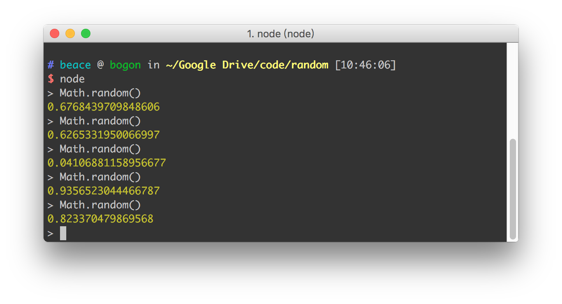Click the "node" command text

coord(72,79)
